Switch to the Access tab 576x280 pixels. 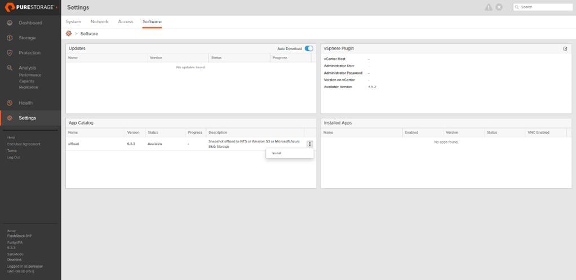pos(126,21)
